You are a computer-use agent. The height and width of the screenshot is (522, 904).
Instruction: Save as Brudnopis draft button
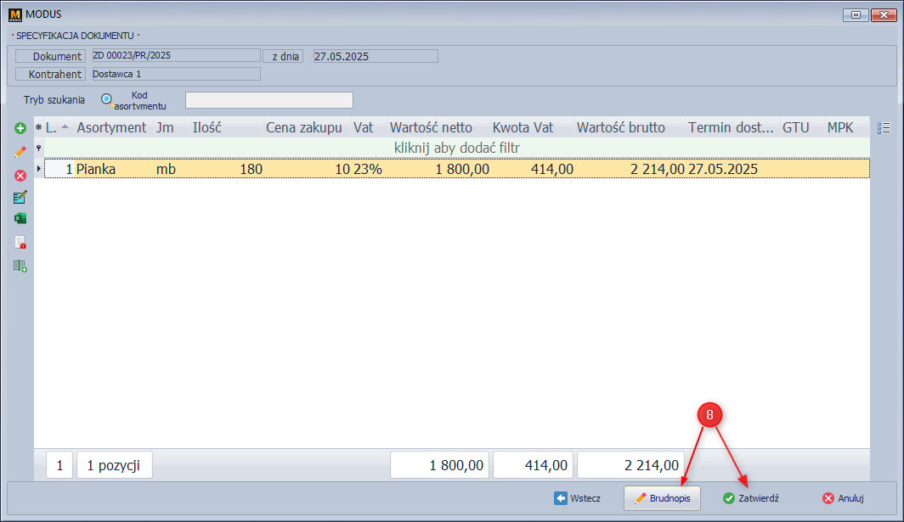click(662, 498)
